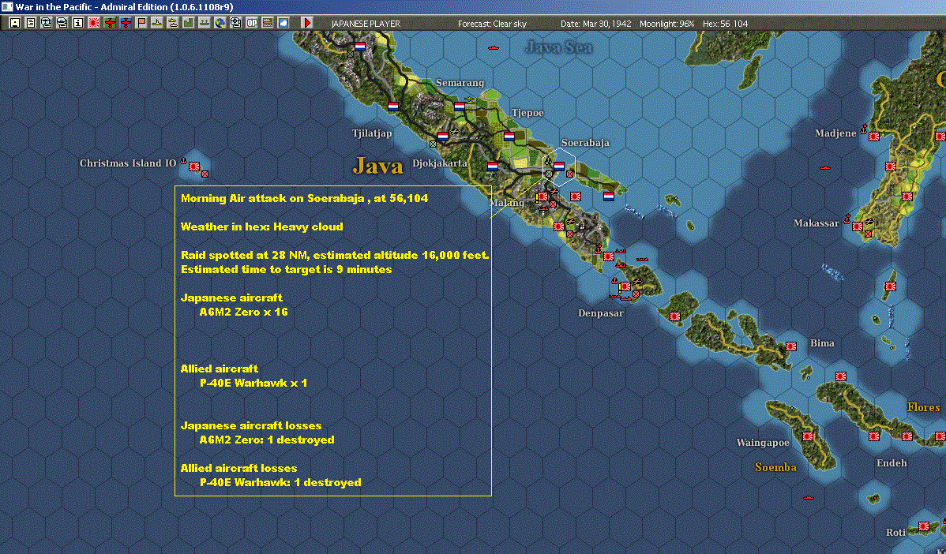
Task: Click the 'P-40E Warhawk x 1' report line
Action: (253, 383)
